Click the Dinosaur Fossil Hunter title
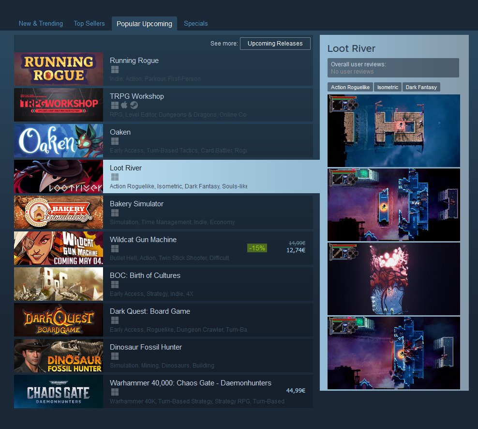This screenshot has width=478, height=429. (x=146, y=347)
